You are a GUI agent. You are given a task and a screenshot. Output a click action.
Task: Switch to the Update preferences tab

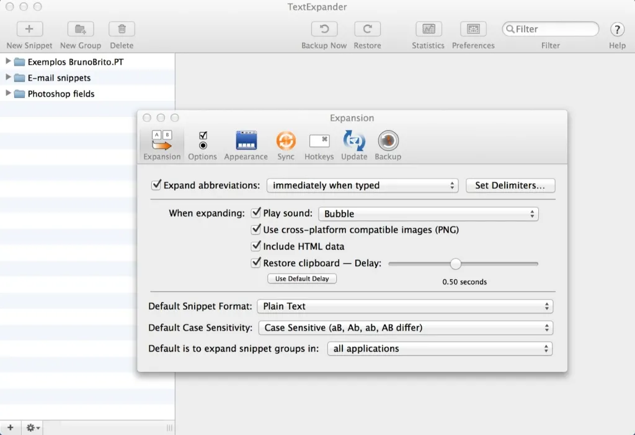point(354,145)
